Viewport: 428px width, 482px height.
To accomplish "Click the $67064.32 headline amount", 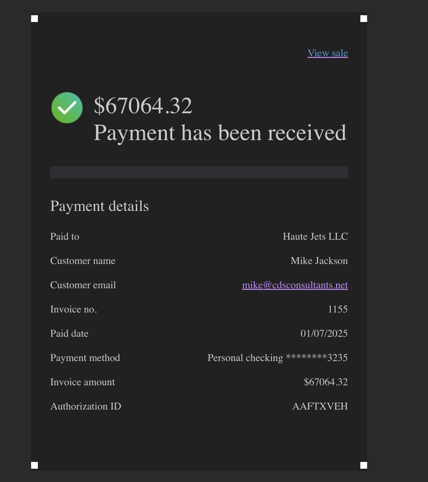I will coord(143,106).
